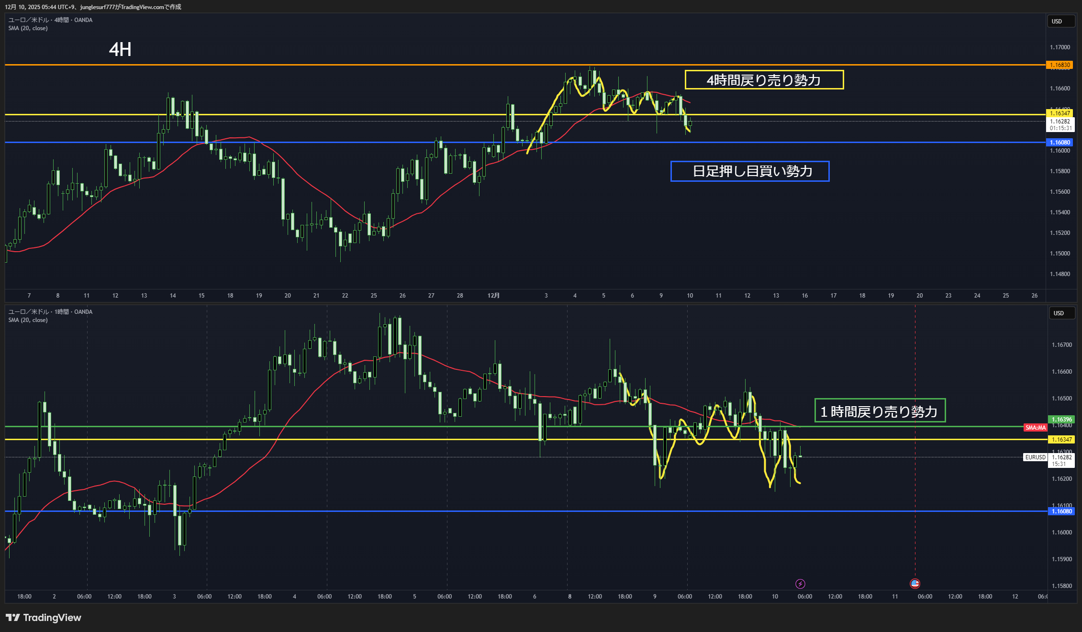Viewport: 1082px width, 632px height.
Task: Select the green 1時間戻り売り勢力 text box
Action: pos(880,411)
